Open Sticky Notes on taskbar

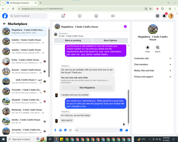pos(62,139)
